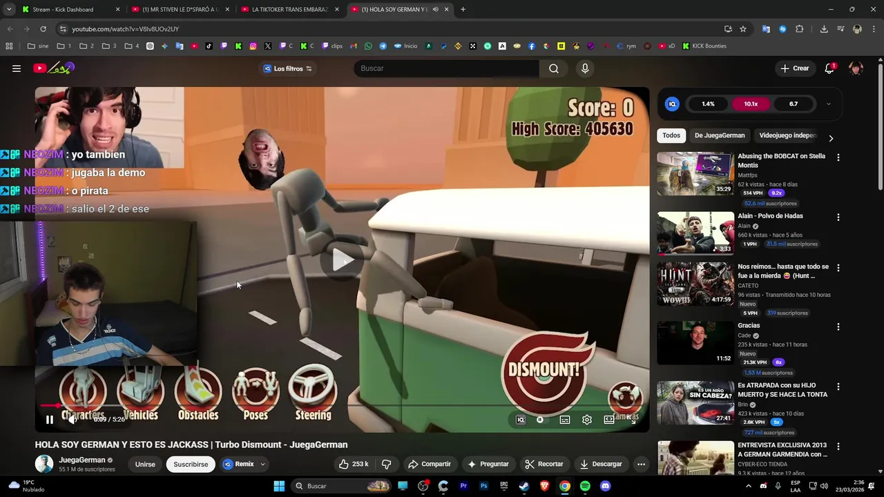Image resolution: width=884 pixels, height=497 pixels.
Task: Toggle autoplay switch in the player
Action: tap(540, 420)
